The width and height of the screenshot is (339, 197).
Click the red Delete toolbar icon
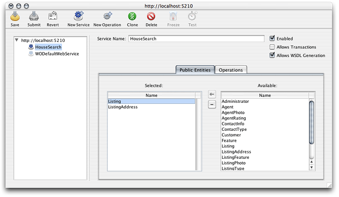151,16
